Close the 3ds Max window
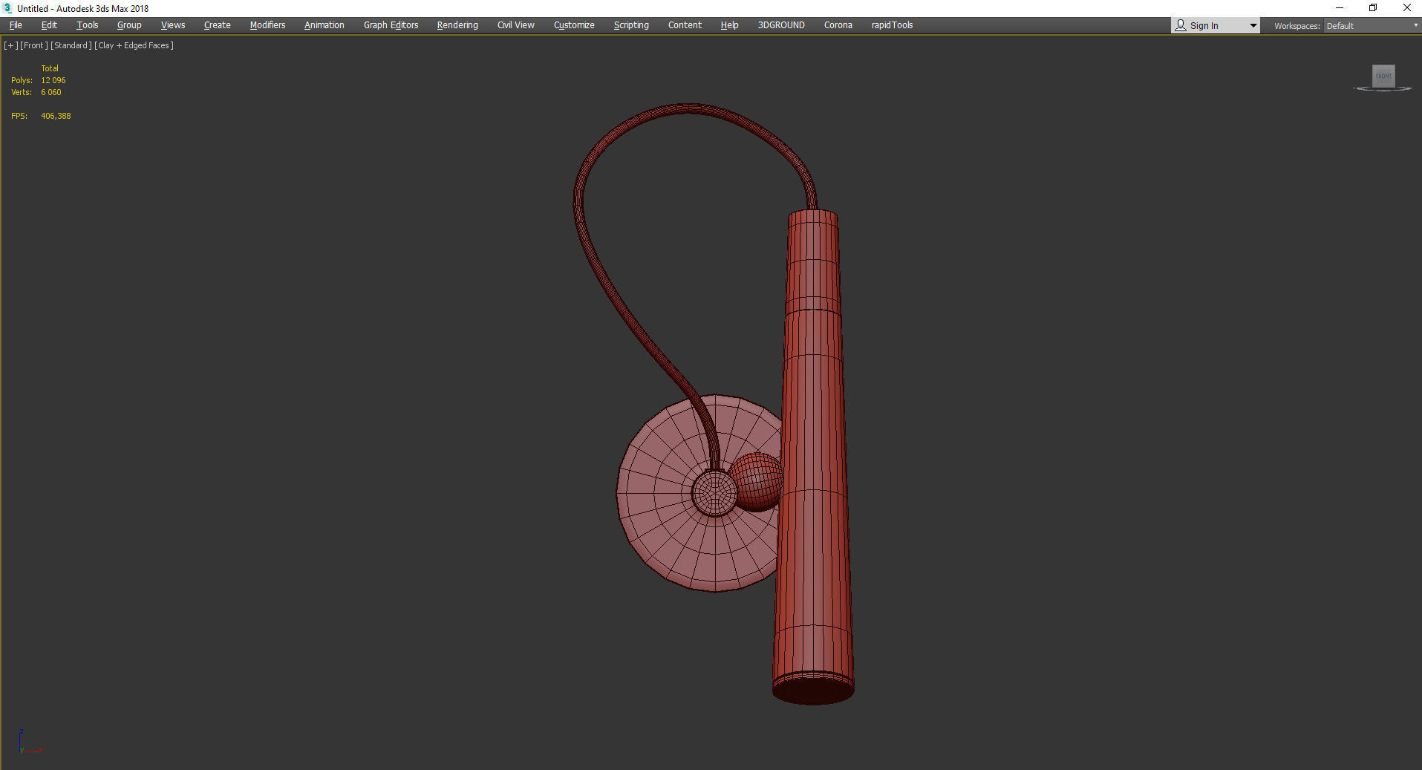 [x=1406, y=8]
